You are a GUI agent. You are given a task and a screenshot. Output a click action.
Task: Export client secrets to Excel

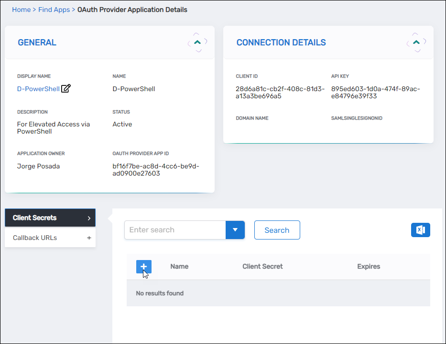420,230
